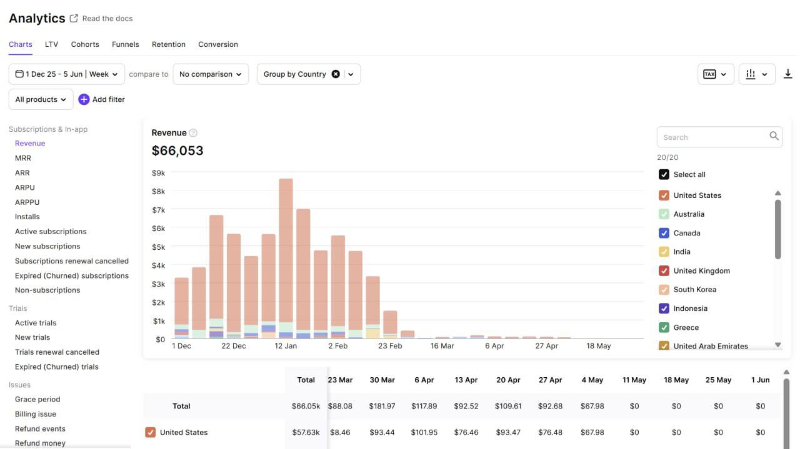The image size is (800, 449).
Task: Expand Group by Country dropdown arrow
Action: 351,74
